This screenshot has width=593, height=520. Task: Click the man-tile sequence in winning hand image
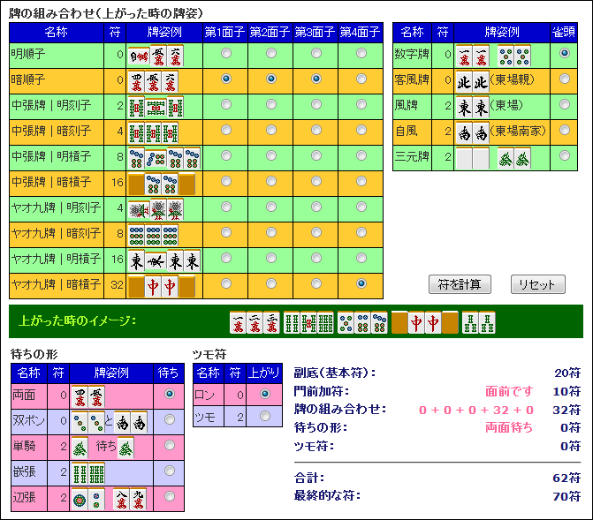click(x=255, y=322)
